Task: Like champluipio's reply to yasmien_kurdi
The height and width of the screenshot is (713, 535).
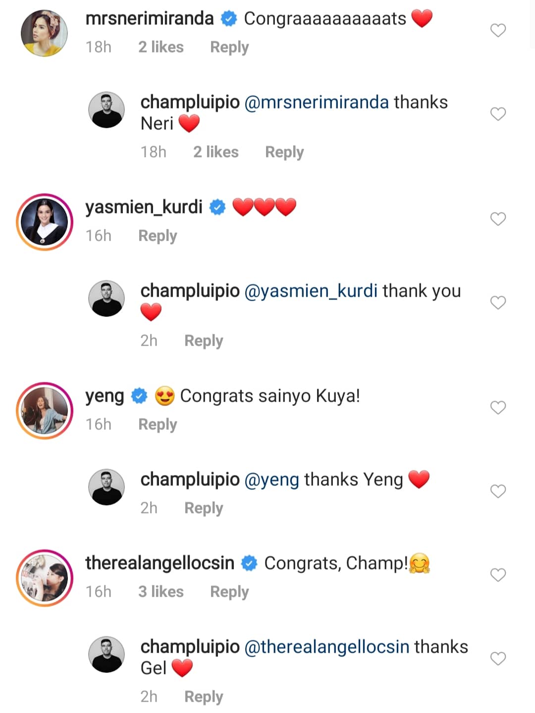Action: (x=498, y=303)
